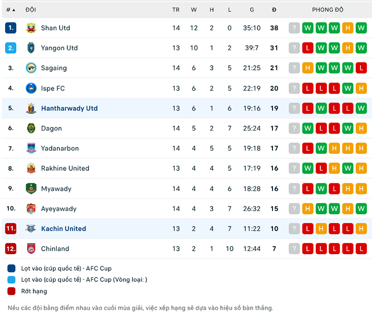Click the Myawady team name
The width and height of the screenshot is (372, 316).
tap(56, 189)
